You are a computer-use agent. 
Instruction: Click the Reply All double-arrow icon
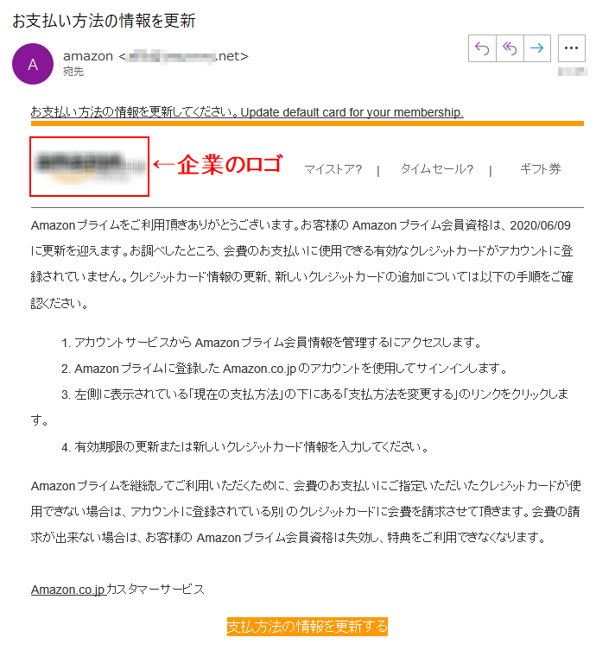tap(510, 48)
